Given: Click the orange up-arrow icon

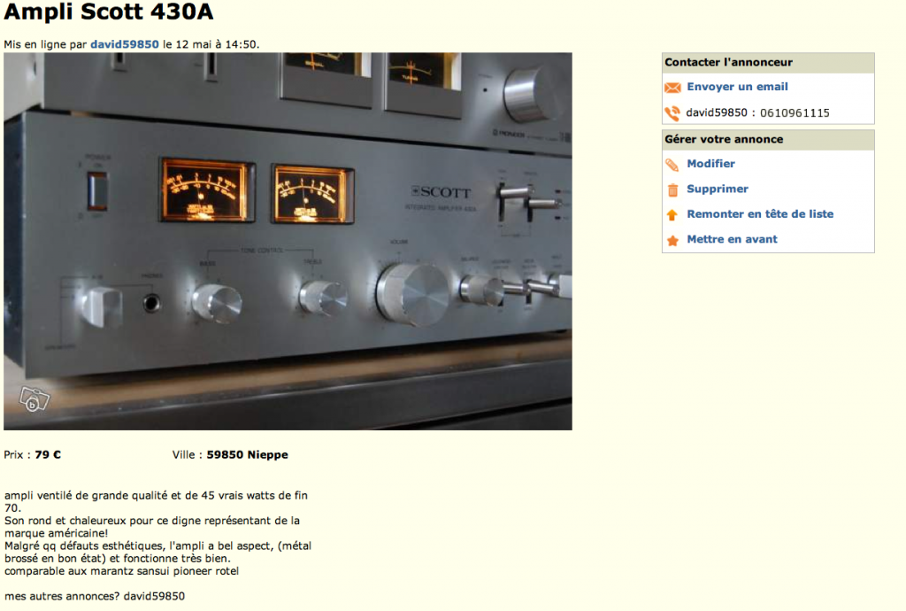Looking at the screenshot, I should [672, 215].
